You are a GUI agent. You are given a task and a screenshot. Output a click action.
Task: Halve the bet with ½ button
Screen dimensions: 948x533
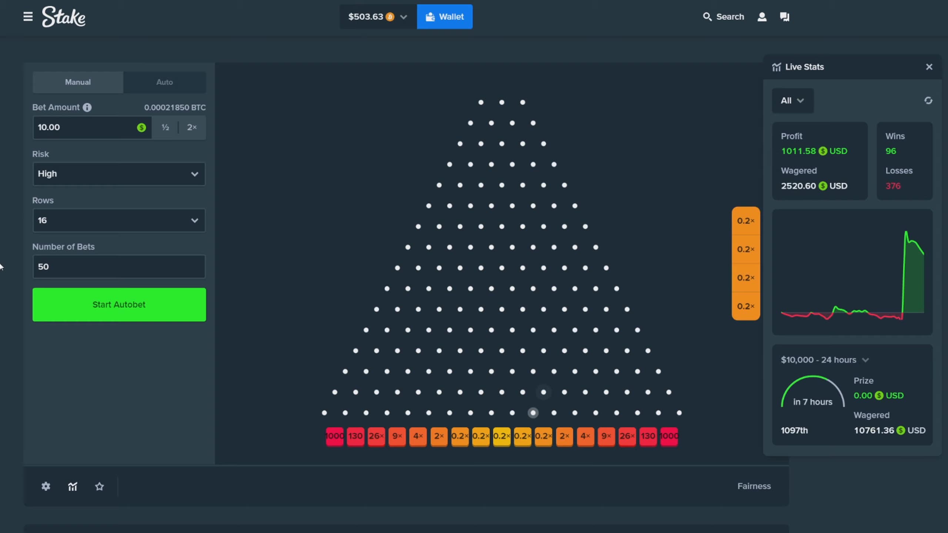pos(165,127)
